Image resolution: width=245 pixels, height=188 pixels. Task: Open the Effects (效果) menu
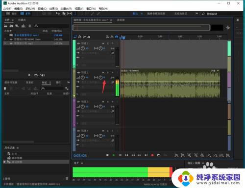coord(53,8)
